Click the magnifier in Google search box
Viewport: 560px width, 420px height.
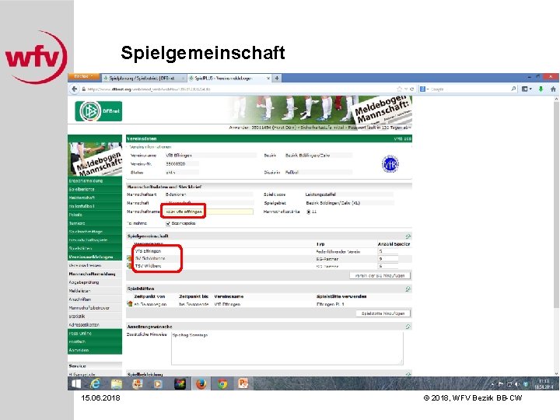513,89
